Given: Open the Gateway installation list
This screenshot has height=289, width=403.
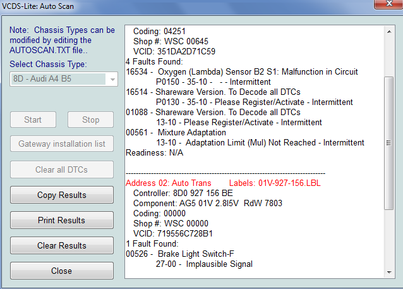Looking at the screenshot, I should tap(62, 144).
